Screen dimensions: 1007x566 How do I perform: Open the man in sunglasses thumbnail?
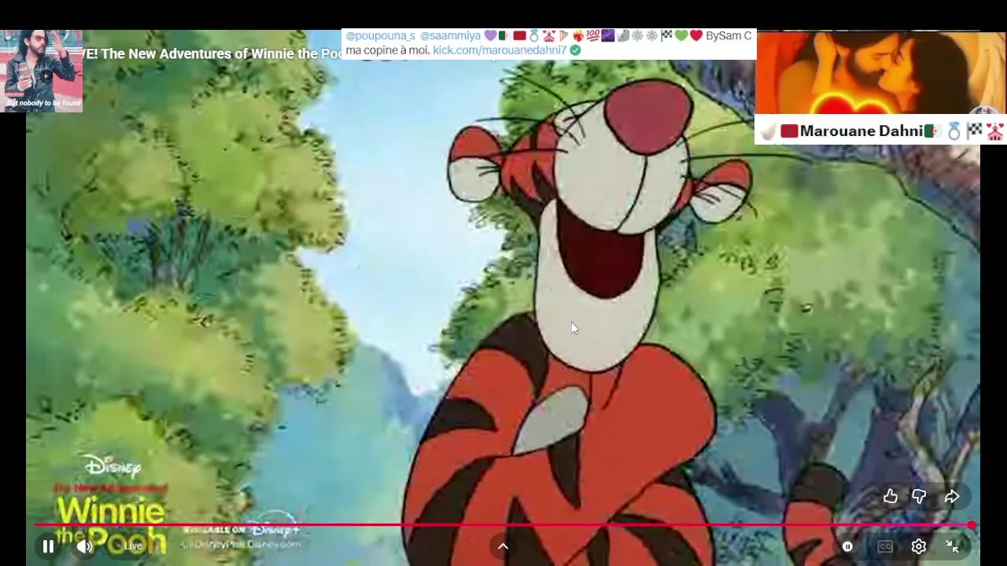41,71
